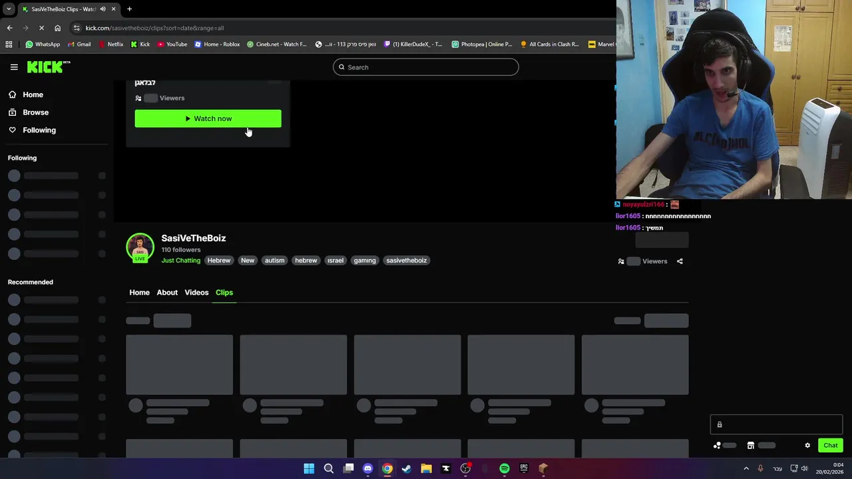Open the Chrome tab search dropdown

pyautogui.click(x=9, y=9)
